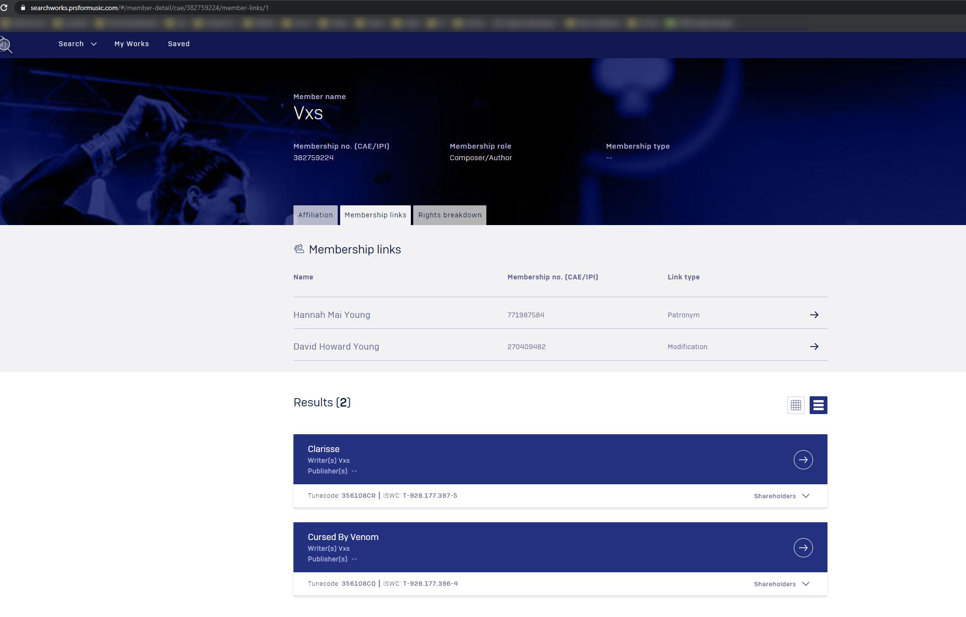
Task: Expand the Search dropdown menu
Action: click(77, 44)
